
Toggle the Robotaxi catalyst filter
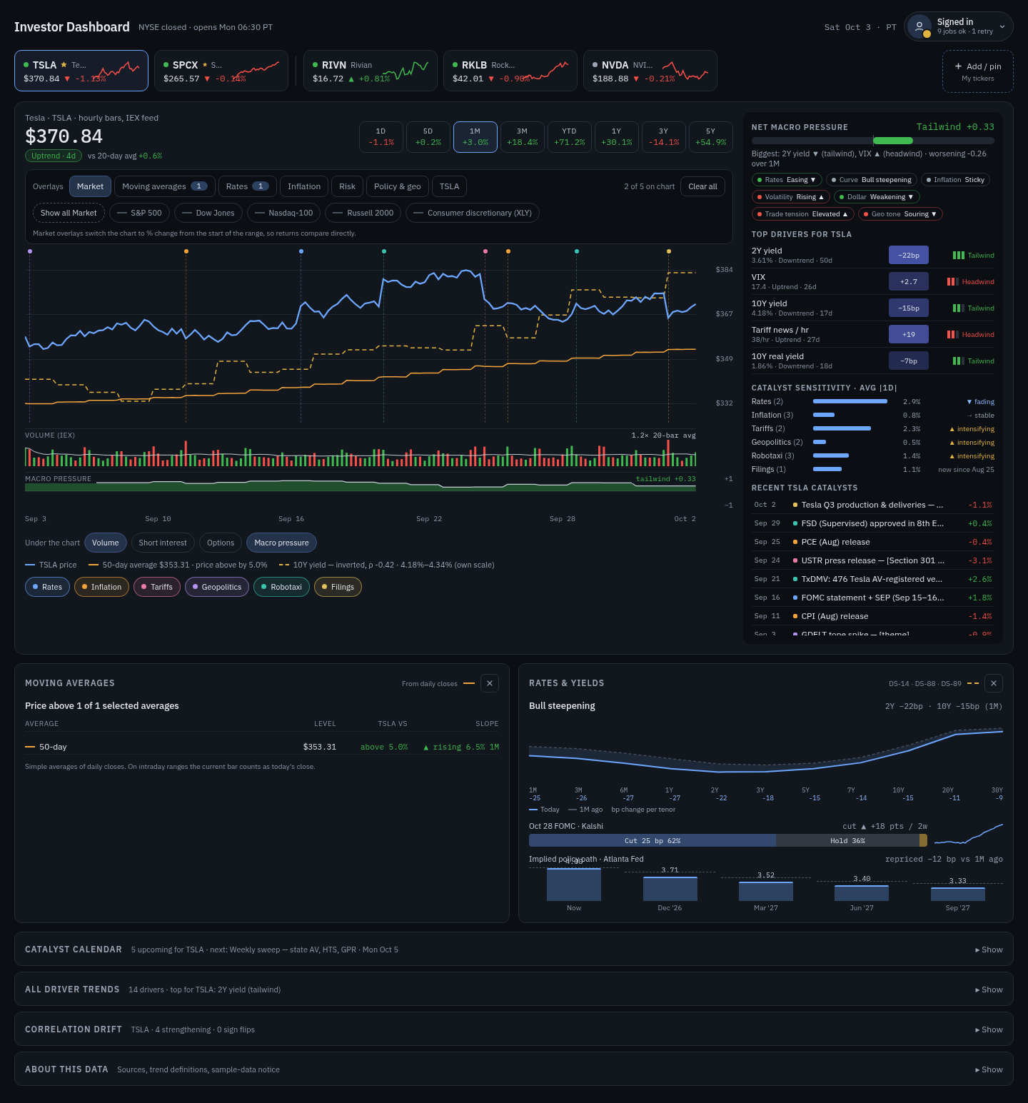(281, 587)
